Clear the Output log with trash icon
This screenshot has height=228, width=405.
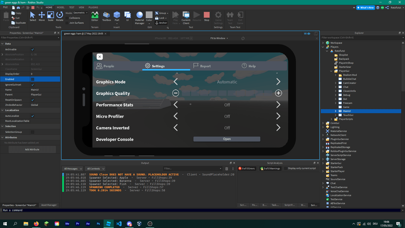tap(227, 169)
